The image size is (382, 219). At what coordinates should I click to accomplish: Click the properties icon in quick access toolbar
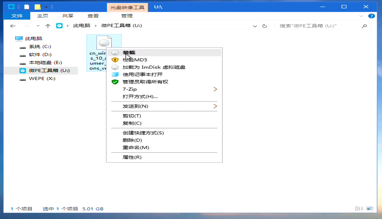tap(27, 7)
